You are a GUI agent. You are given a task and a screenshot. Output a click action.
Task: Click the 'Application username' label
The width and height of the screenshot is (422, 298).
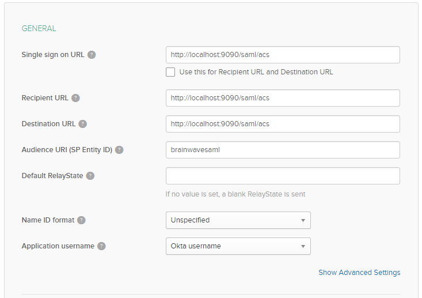click(x=58, y=246)
